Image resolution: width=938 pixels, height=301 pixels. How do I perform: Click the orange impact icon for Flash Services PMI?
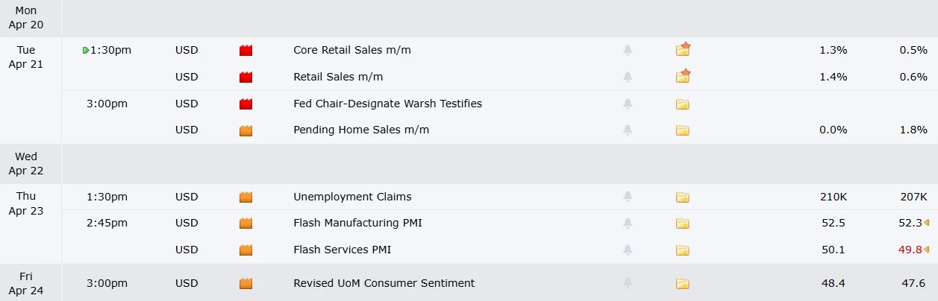246,250
